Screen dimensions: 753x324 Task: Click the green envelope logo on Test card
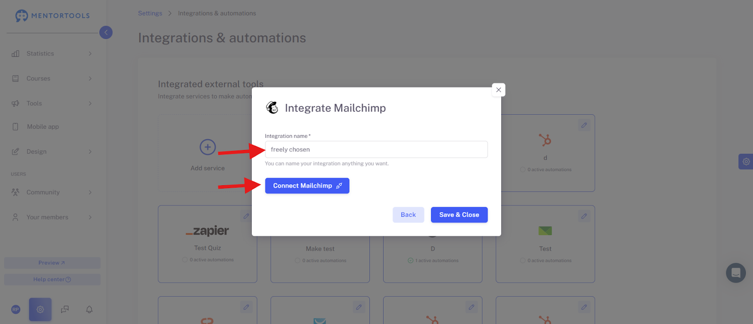click(545, 231)
